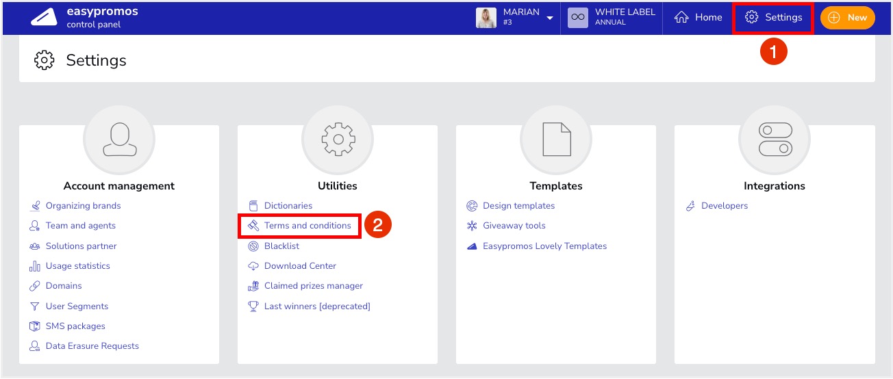Viewport: 893px width, 379px height.
Task: Open the Marian account dropdown arrow
Action: (x=550, y=18)
